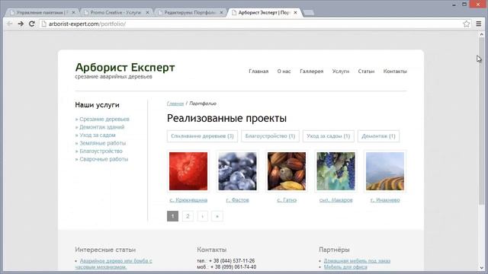488x274 pixels.
Task: Open the blueberries thumbnail
Action: click(237, 171)
